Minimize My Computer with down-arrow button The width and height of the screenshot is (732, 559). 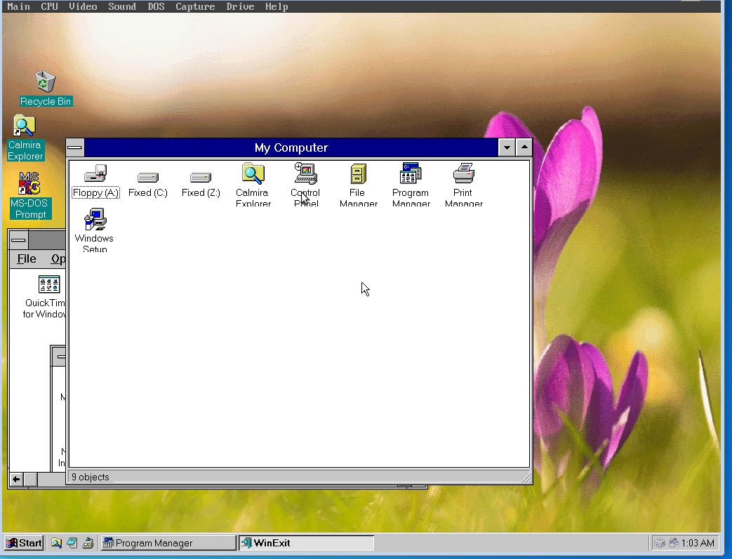507,147
